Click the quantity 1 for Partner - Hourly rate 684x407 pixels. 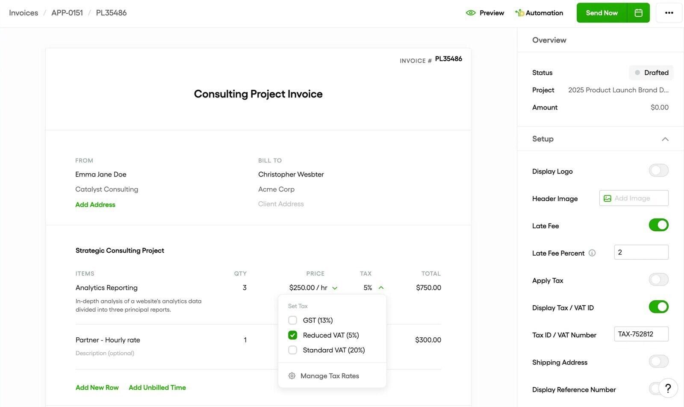[x=245, y=340]
